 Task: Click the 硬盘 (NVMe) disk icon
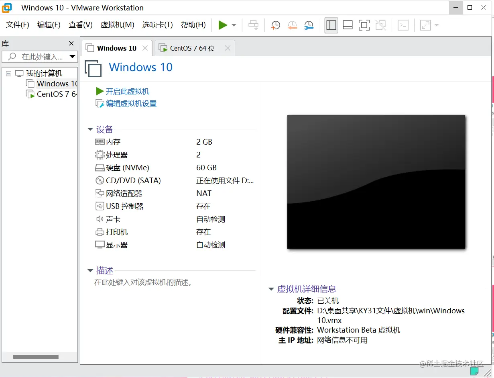[100, 168]
